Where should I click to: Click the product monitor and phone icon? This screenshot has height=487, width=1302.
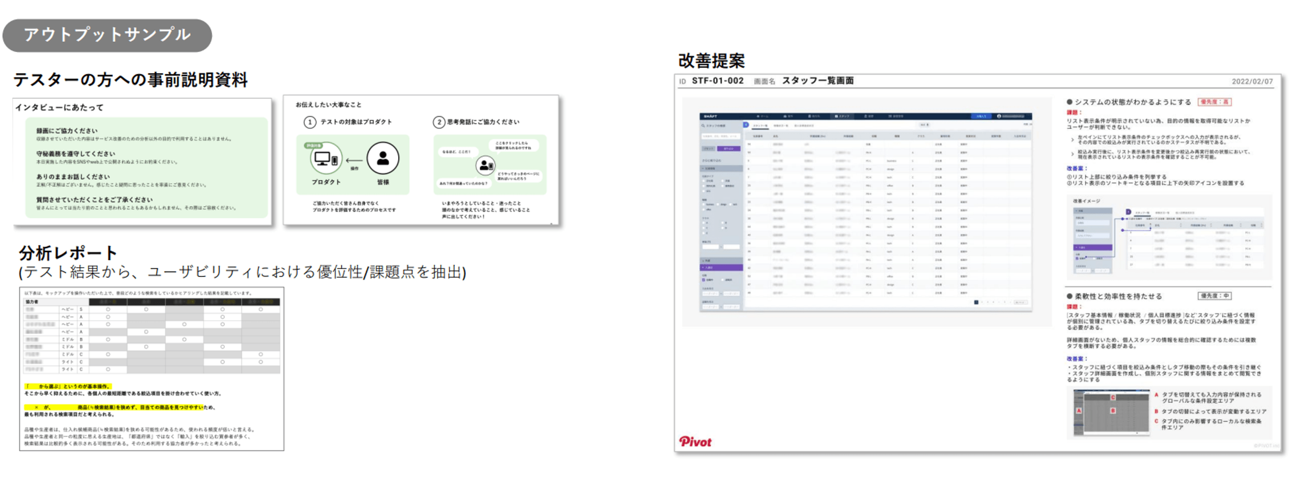point(326,159)
